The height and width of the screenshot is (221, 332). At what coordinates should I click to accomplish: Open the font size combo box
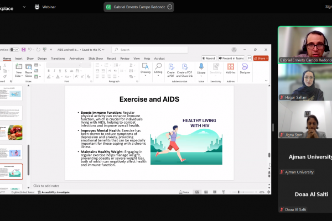[86, 65]
